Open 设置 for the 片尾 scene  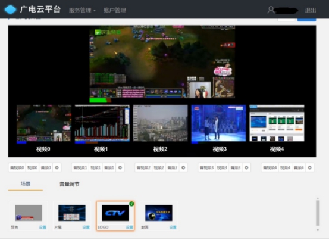pos(86,227)
